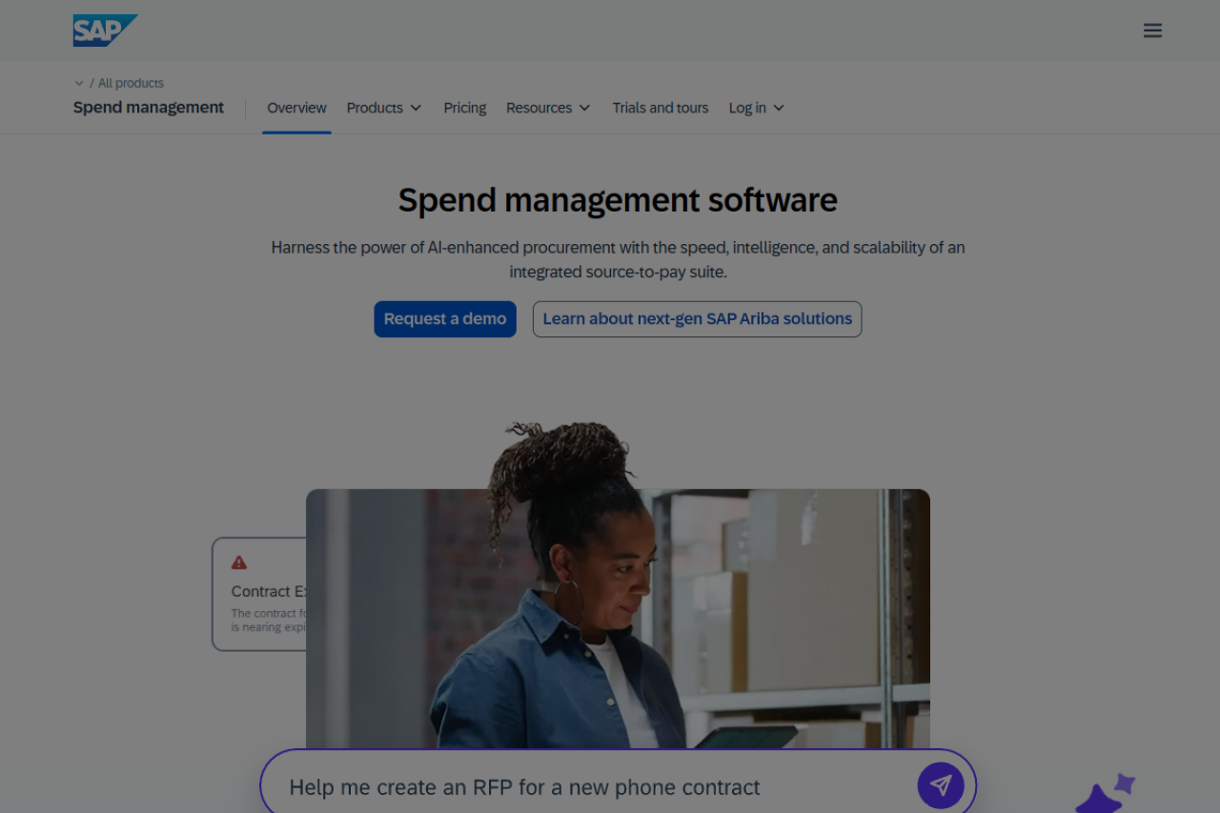Click the Spend management software heading
This screenshot has height=813, width=1220.
tap(618, 200)
